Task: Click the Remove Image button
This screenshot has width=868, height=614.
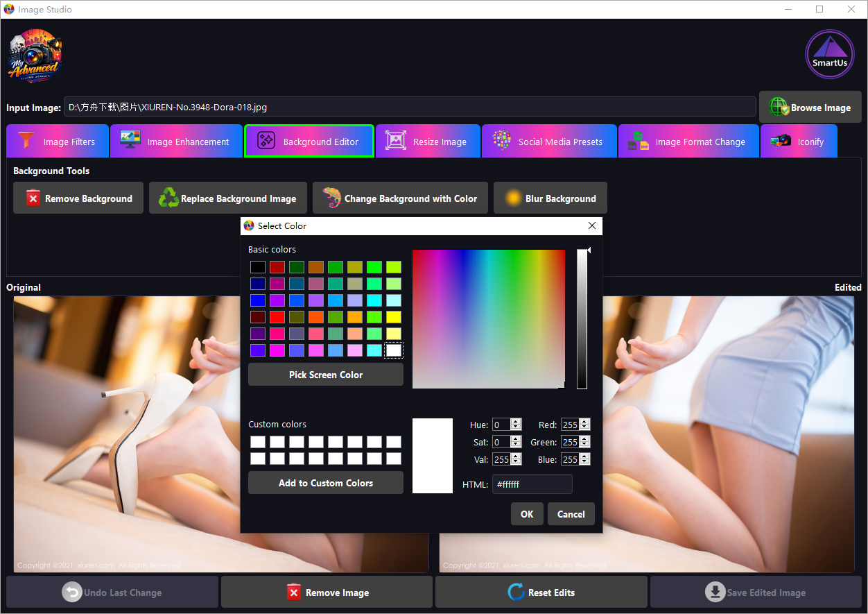Action: point(327,592)
